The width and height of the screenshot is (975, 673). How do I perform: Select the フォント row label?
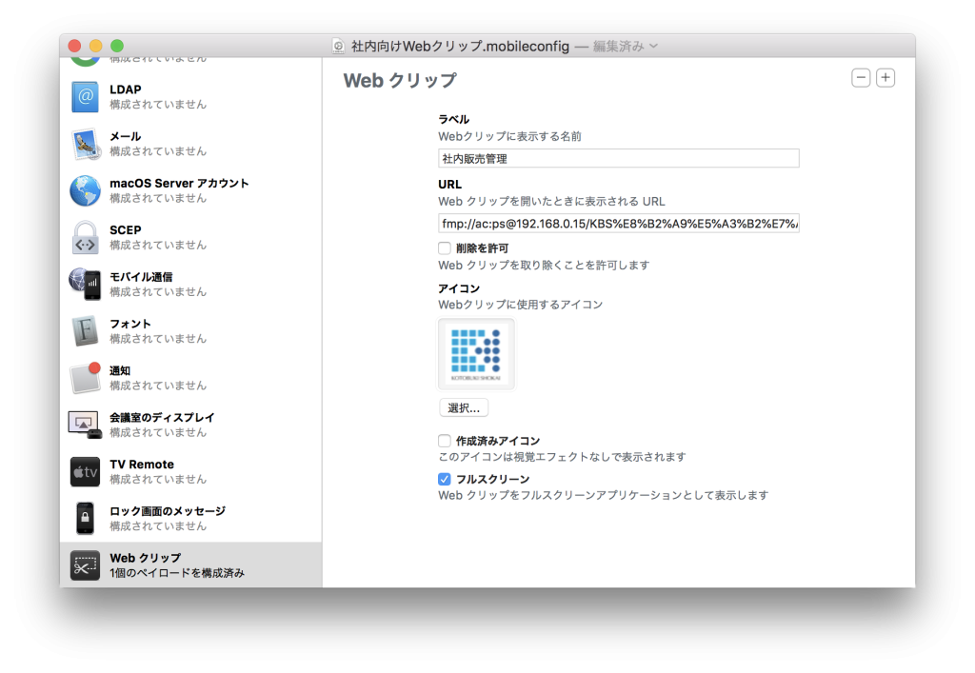pyautogui.click(x=130, y=324)
